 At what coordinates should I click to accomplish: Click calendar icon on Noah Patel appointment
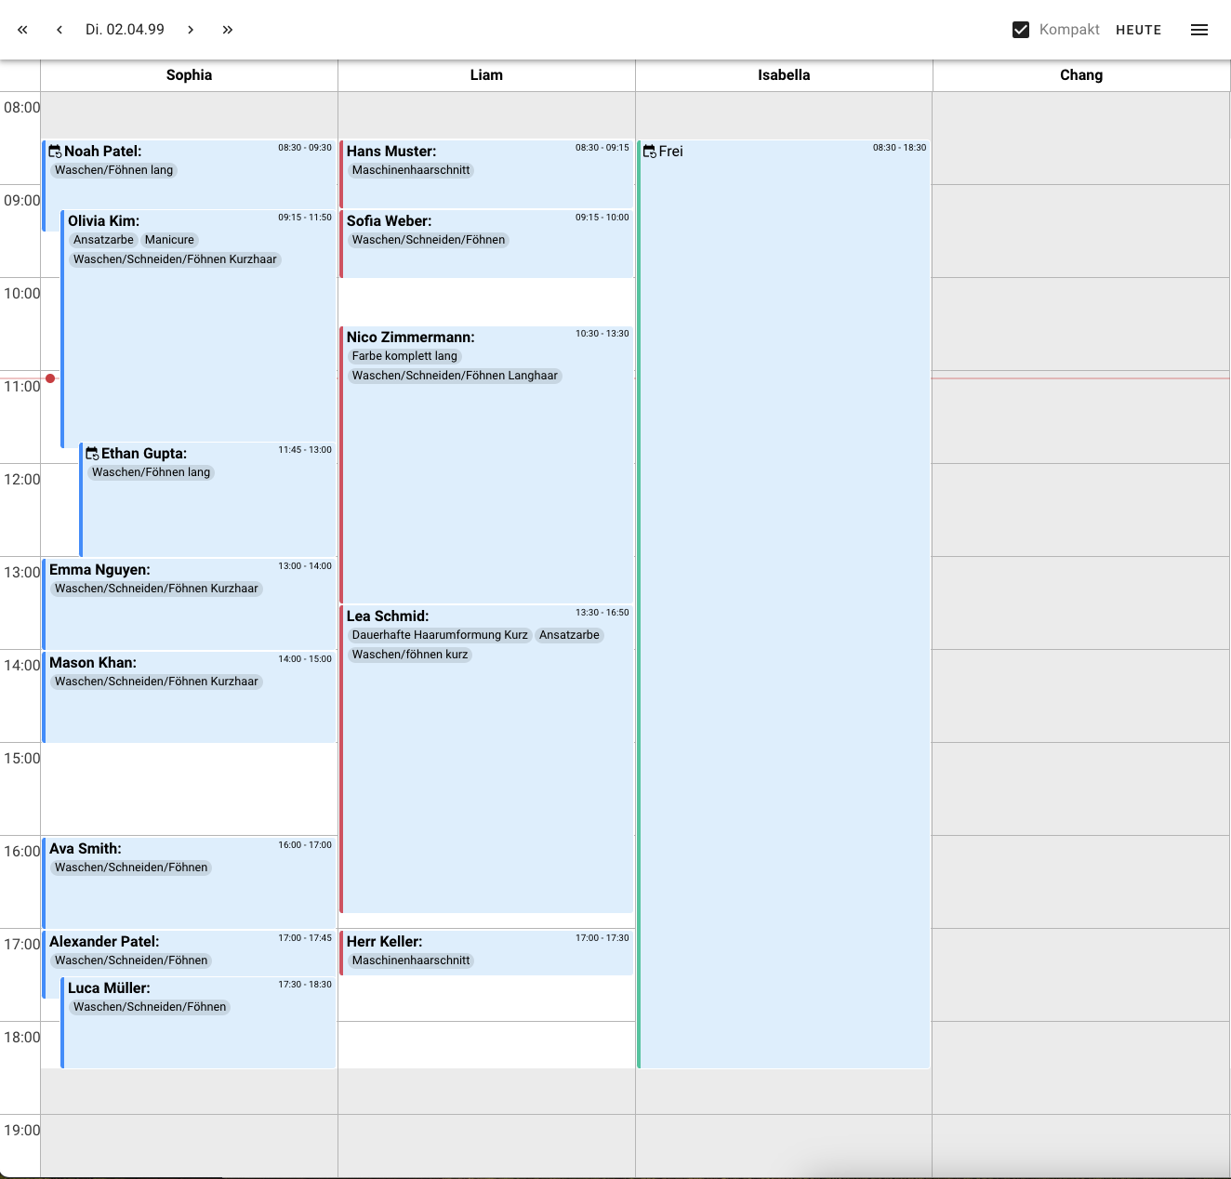[x=56, y=152]
